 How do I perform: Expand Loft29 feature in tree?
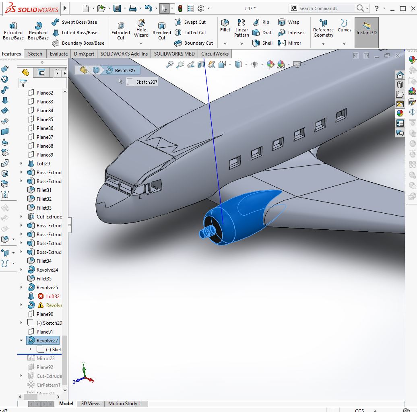tap(21, 163)
